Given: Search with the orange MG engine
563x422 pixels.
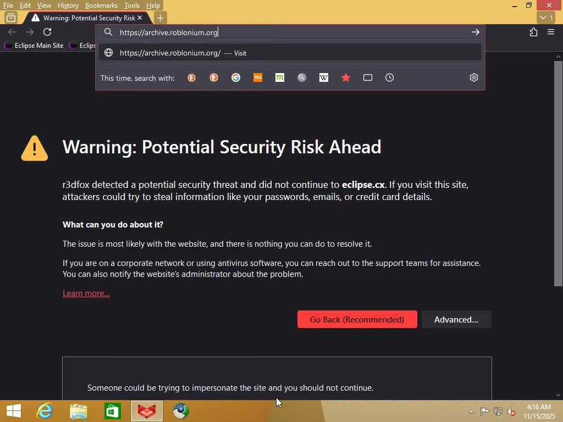Looking at the screenshot, I should (x=258, y=77).
